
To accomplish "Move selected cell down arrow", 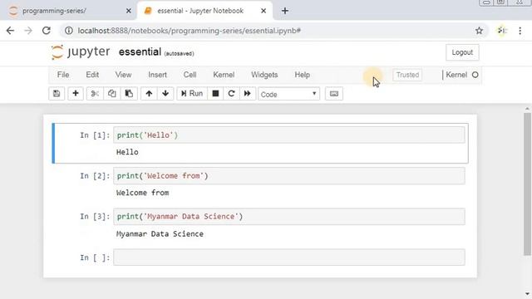I will [165, 94].
